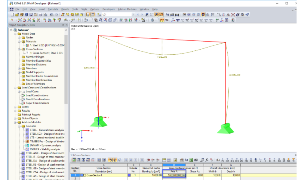Toggle the highlighted icon in top right toolbar group
Image resolution: width=304 pixels, height=180 pixels.
click(203, 14)
